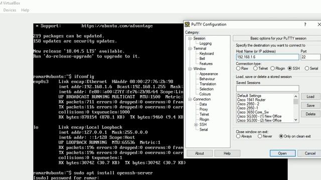
Task: Select Cisco 1941 Router saved session
Action: point(251,100)
